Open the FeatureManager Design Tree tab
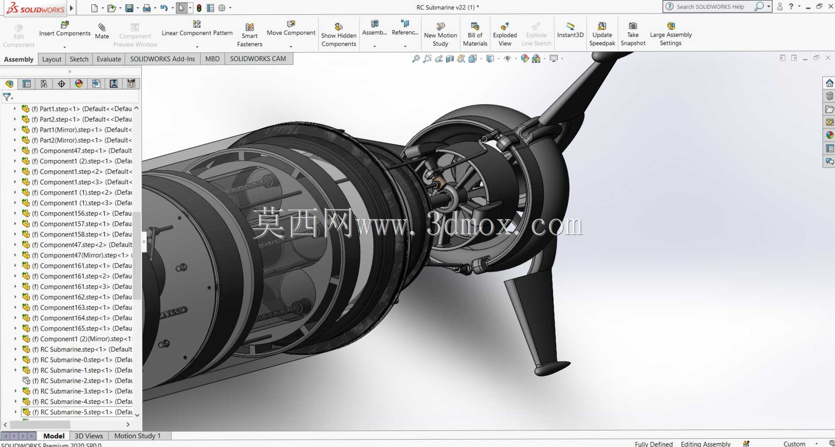Screen dimensions: 835x447 coord(9,84)
